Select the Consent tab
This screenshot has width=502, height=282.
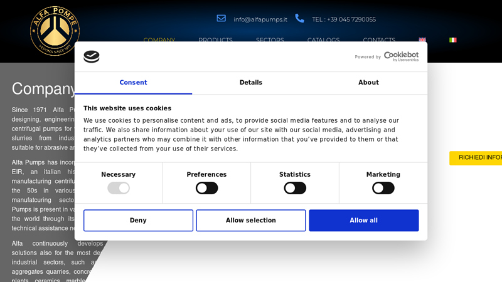(133, 83)
